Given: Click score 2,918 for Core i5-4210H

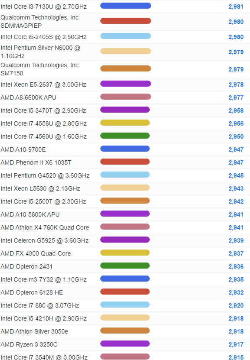Looking at the screenshot, I should 236,318.
